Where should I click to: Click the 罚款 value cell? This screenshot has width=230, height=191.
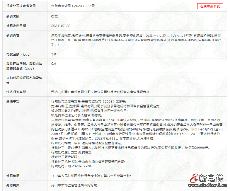pyautogui.click(x=55, y=16)
